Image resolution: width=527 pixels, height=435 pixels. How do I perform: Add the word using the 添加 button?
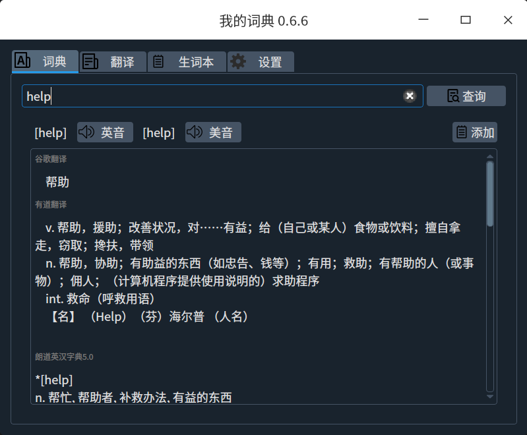pyautogui.click(x=475, y=132)
